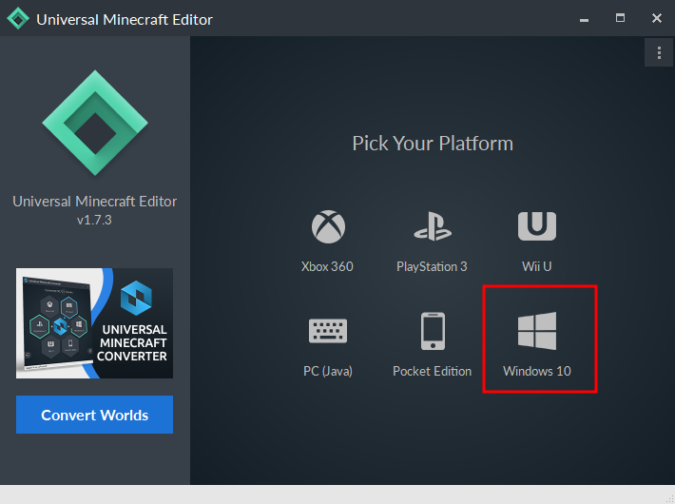Image resolution: width=675 pixels, height=504 pixels.
Task: Click the resize grip in window corner
Action: (x=669, y=498)
